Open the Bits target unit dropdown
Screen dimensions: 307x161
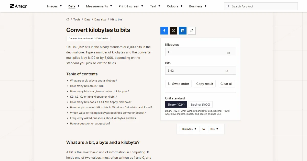click(214, 129)
